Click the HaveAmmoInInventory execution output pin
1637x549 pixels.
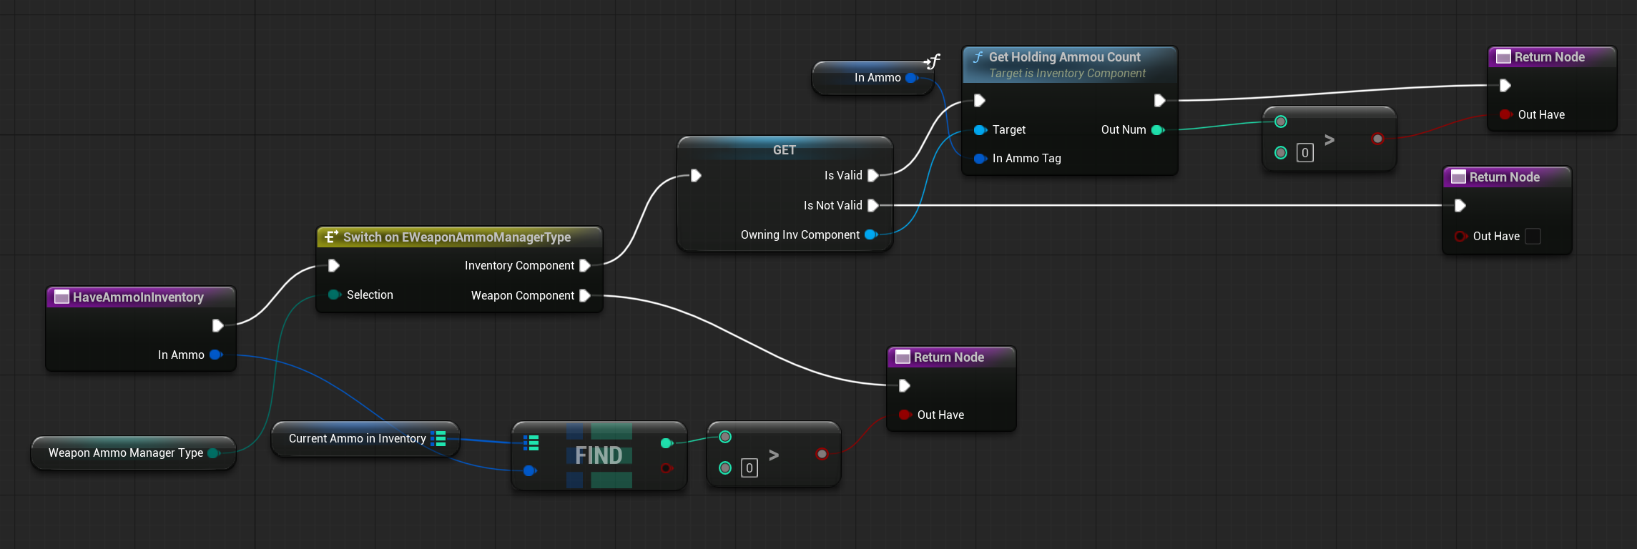coord(217,326)
